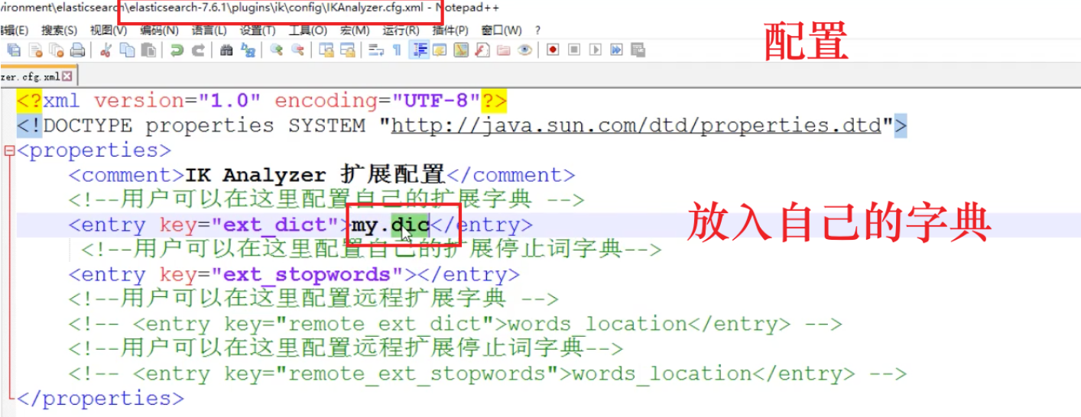
Task: Click the Cut scissors icon
Action: (x=106, y=50)
